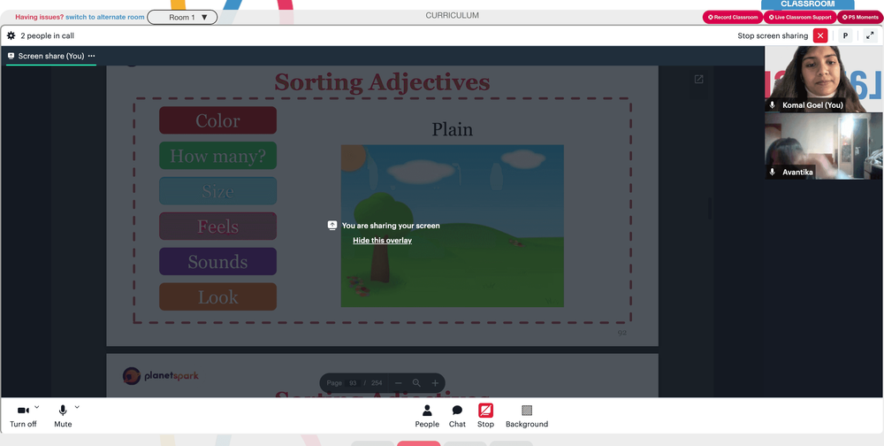The image size is (884, 446).
Task: Expand the camera options chevron
Action: [37, 407]
